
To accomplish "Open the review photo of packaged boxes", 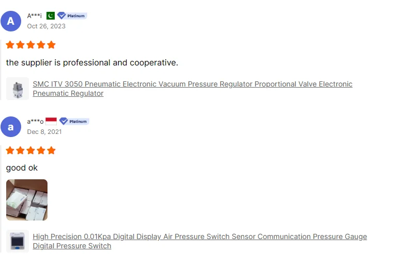I will tap(27, 200).
